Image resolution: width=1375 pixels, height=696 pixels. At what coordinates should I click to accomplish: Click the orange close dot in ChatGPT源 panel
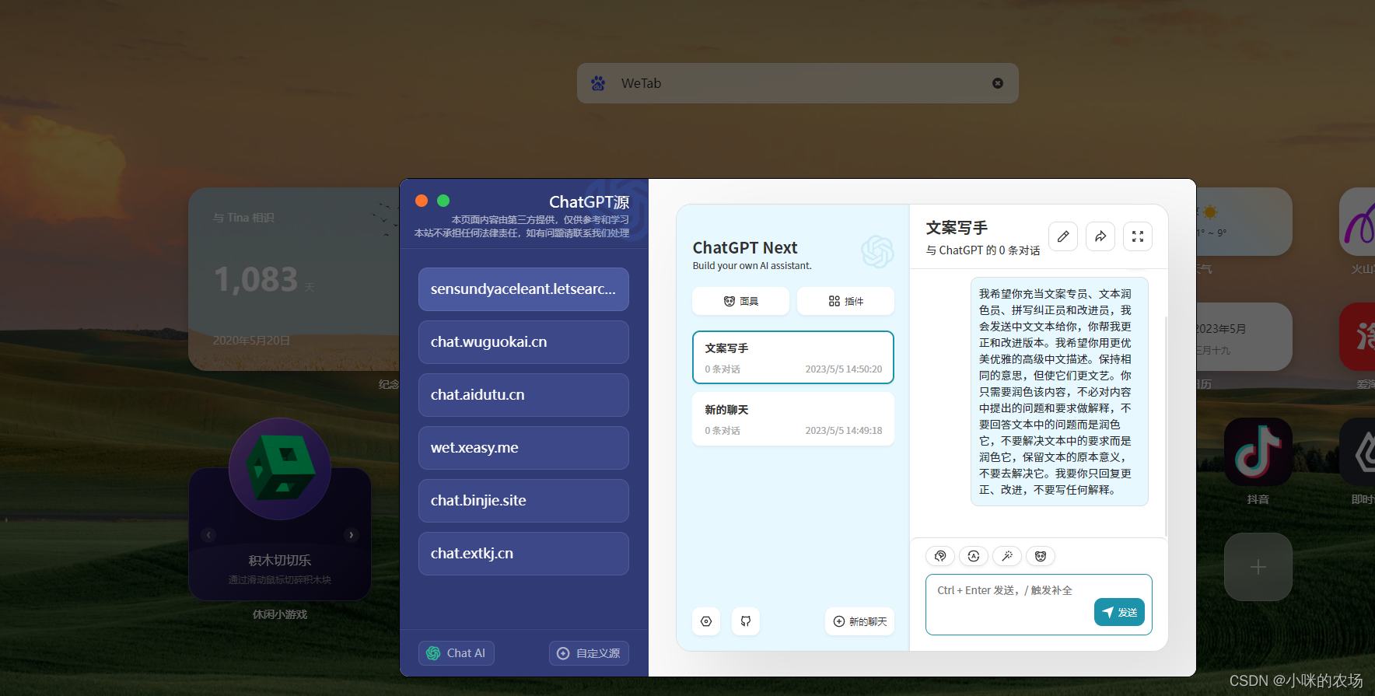pos(422,201)
